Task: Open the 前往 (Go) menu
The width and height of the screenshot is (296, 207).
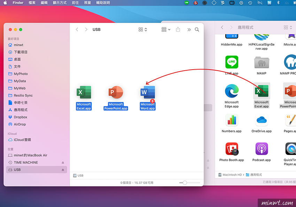Action: click(x=75, y=3)
